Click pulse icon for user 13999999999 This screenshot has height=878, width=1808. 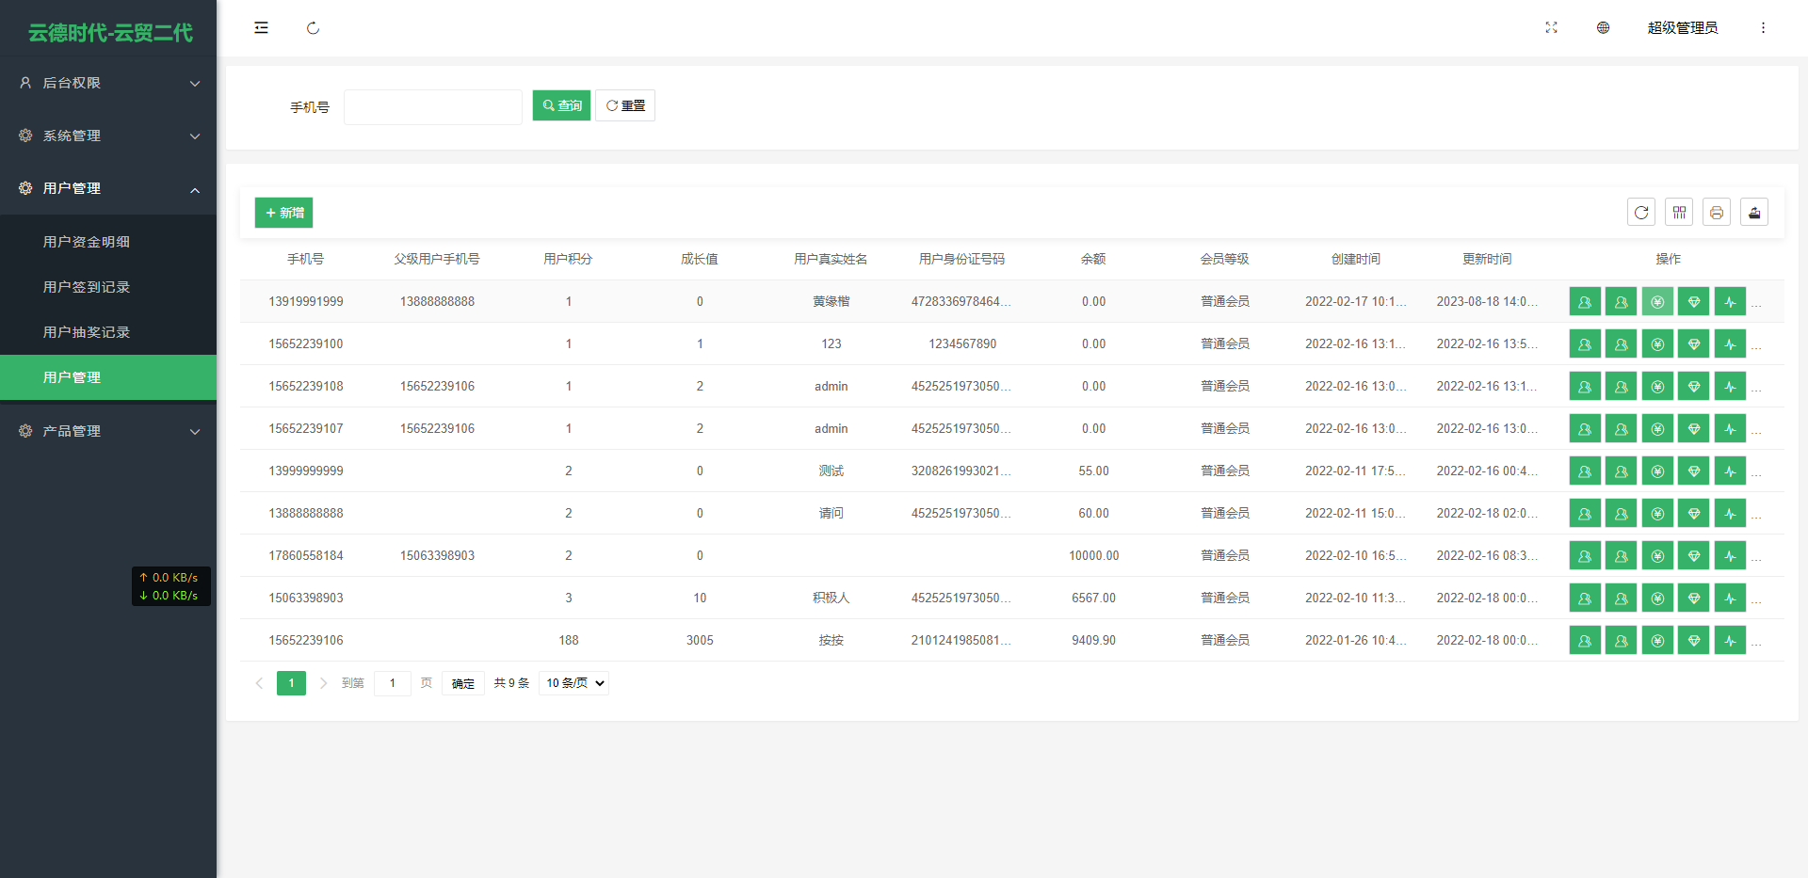1730,471
